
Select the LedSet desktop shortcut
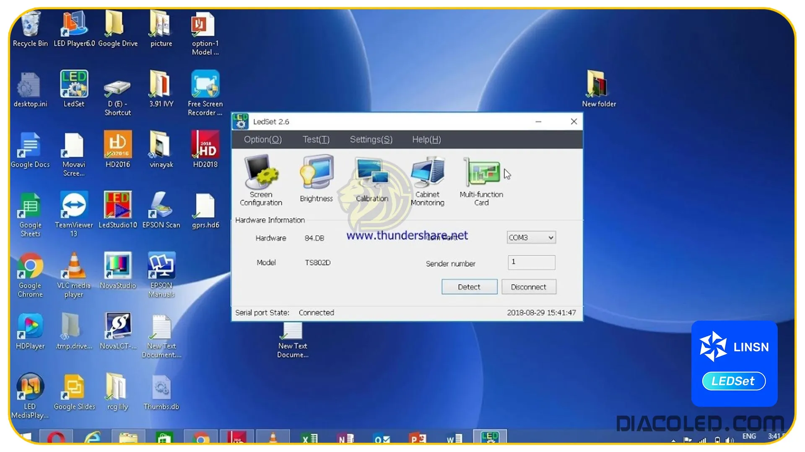(x=74, y=89)
